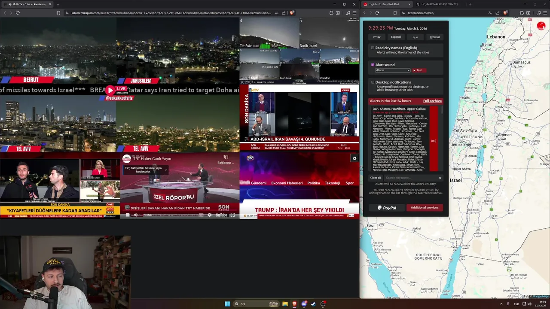
Task: Open File Explorer from taskbar
Action: [285, 304]
